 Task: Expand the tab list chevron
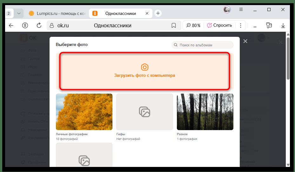click(19, 13)
